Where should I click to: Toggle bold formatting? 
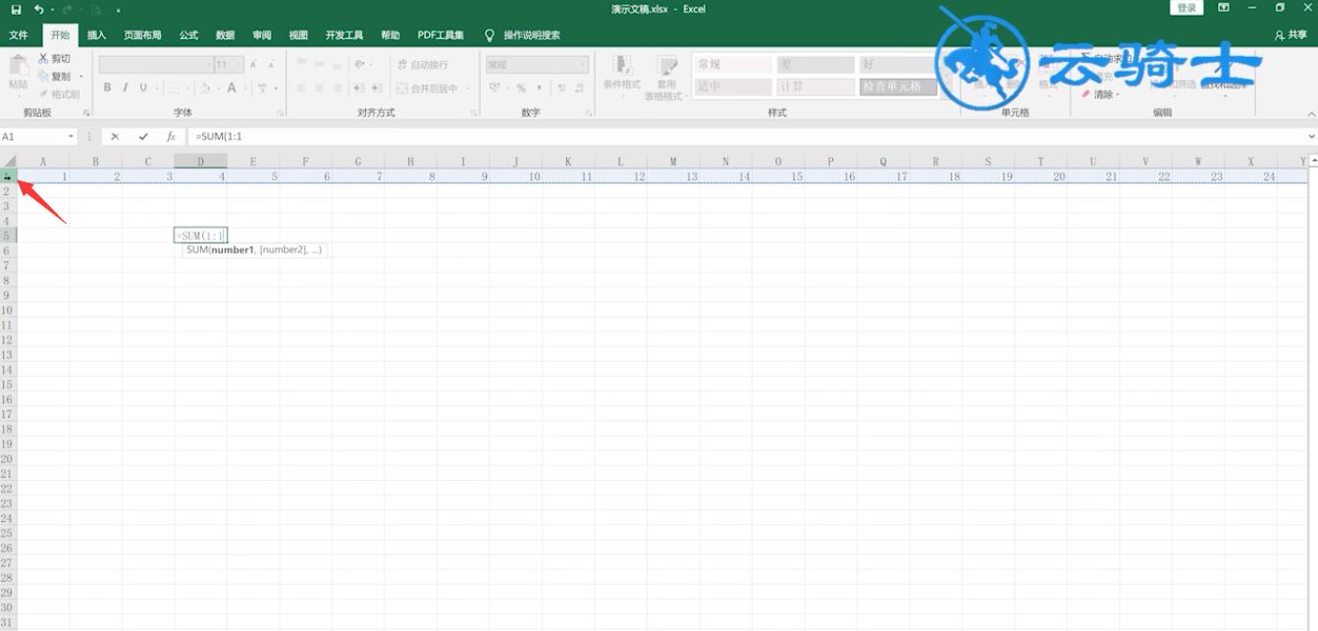coord(108,88)
